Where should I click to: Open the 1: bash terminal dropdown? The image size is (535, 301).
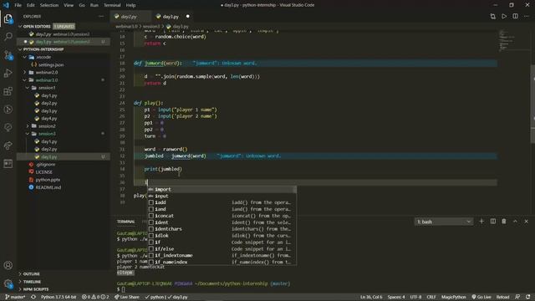444,222
